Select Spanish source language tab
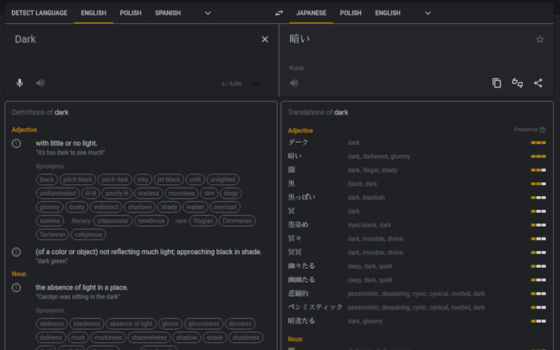Image resolution: width=560 pixels, height=350 pixels. click(168, 13)
